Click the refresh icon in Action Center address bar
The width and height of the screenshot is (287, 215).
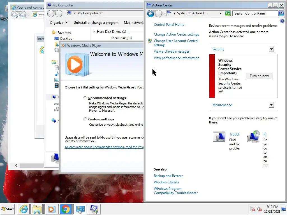tap(228, 13)
